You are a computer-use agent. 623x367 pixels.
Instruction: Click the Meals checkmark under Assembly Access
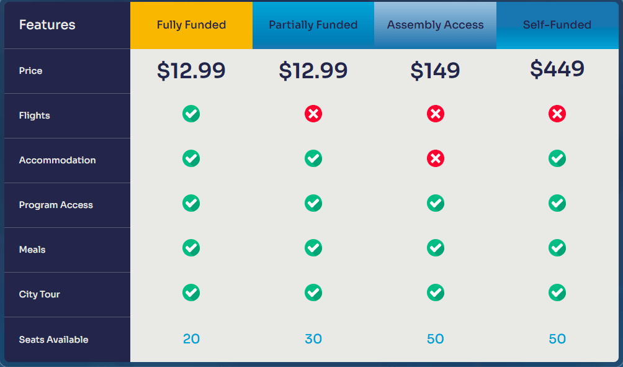[x=436, y=248]
